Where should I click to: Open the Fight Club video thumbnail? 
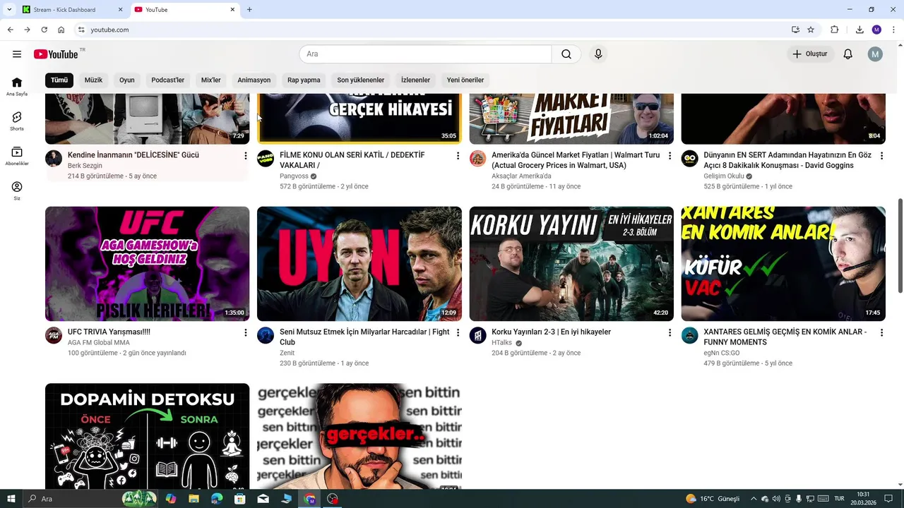coord(359,264)
